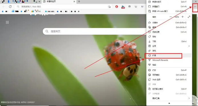
Task: Expand the Apps (应用) submenu arrow
Action: tap(189, 46)
